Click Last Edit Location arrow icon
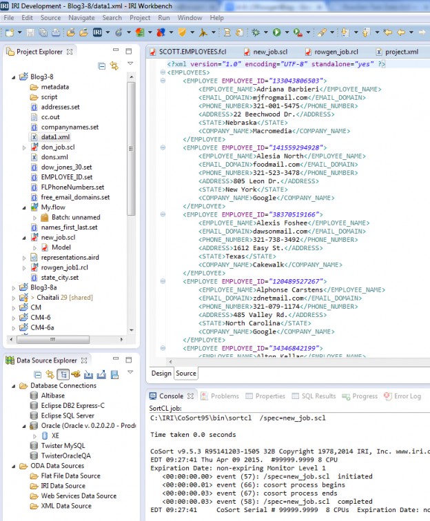This screenshot has height=521, width=430. (387, 32)
